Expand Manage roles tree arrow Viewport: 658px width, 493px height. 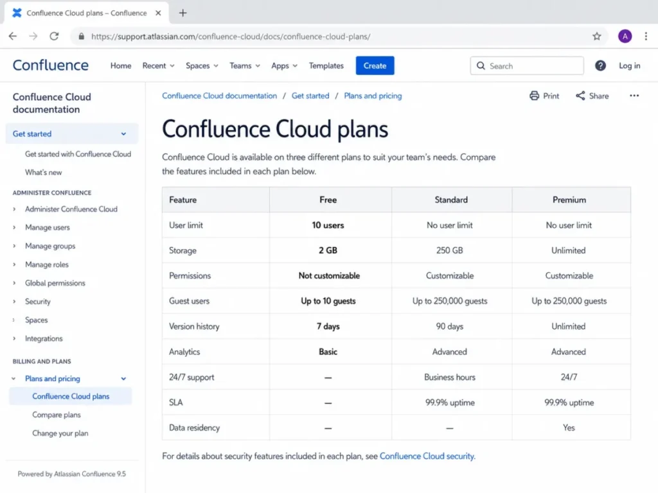(x=14, y=264)
